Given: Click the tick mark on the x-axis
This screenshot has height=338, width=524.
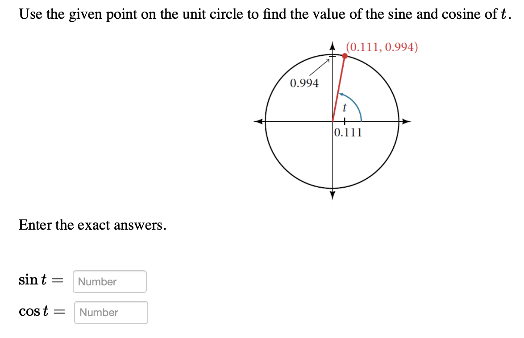Looking at the screenshot, I should pyautogui.click(x=344, y=120).
